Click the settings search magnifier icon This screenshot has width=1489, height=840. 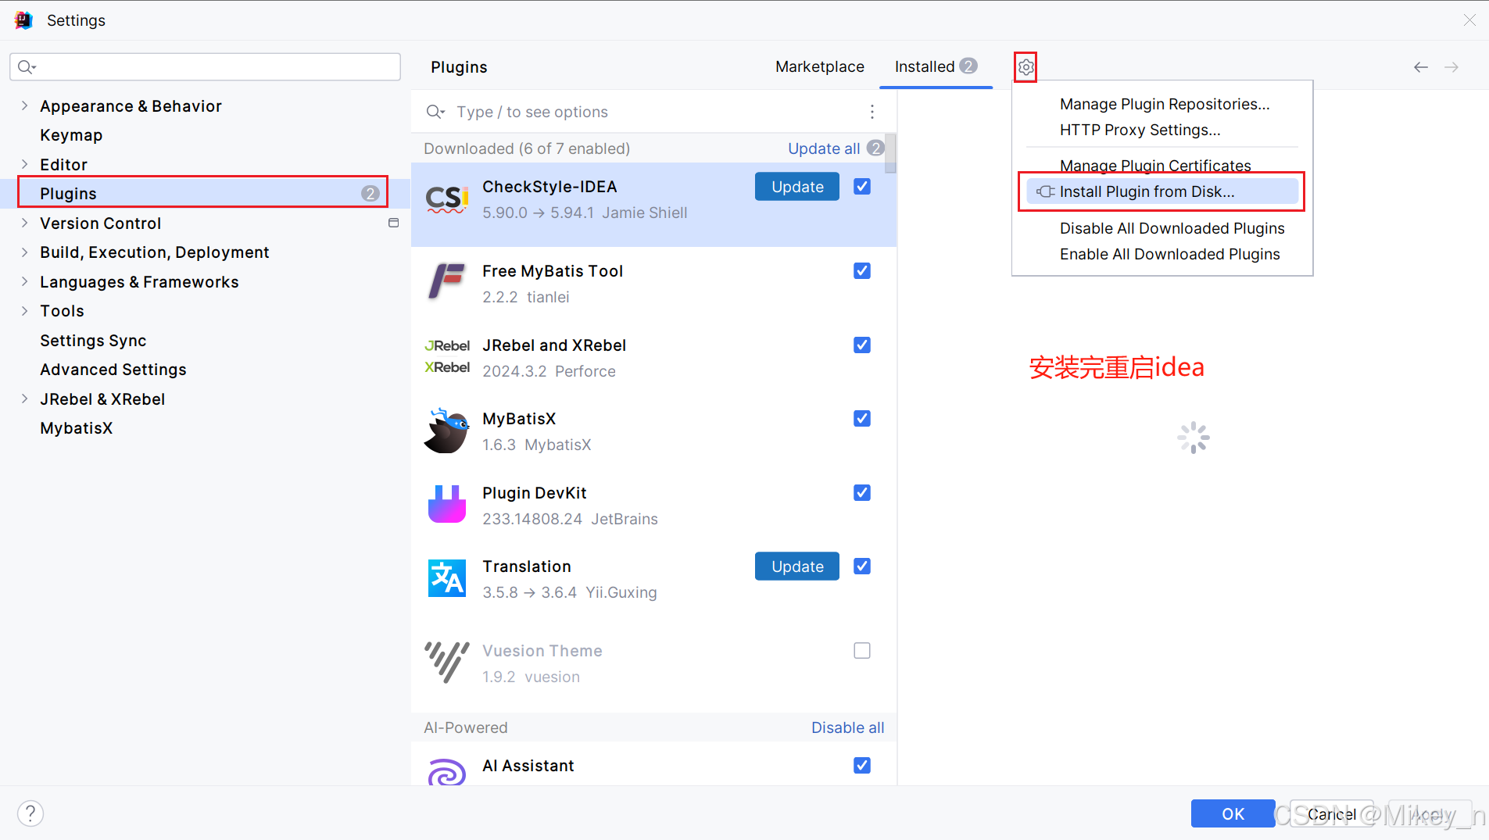point(27,67)
